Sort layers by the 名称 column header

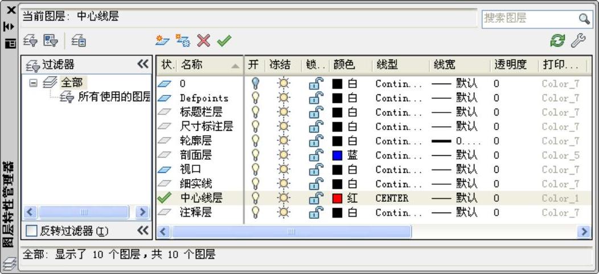click(x=205, y=65)
